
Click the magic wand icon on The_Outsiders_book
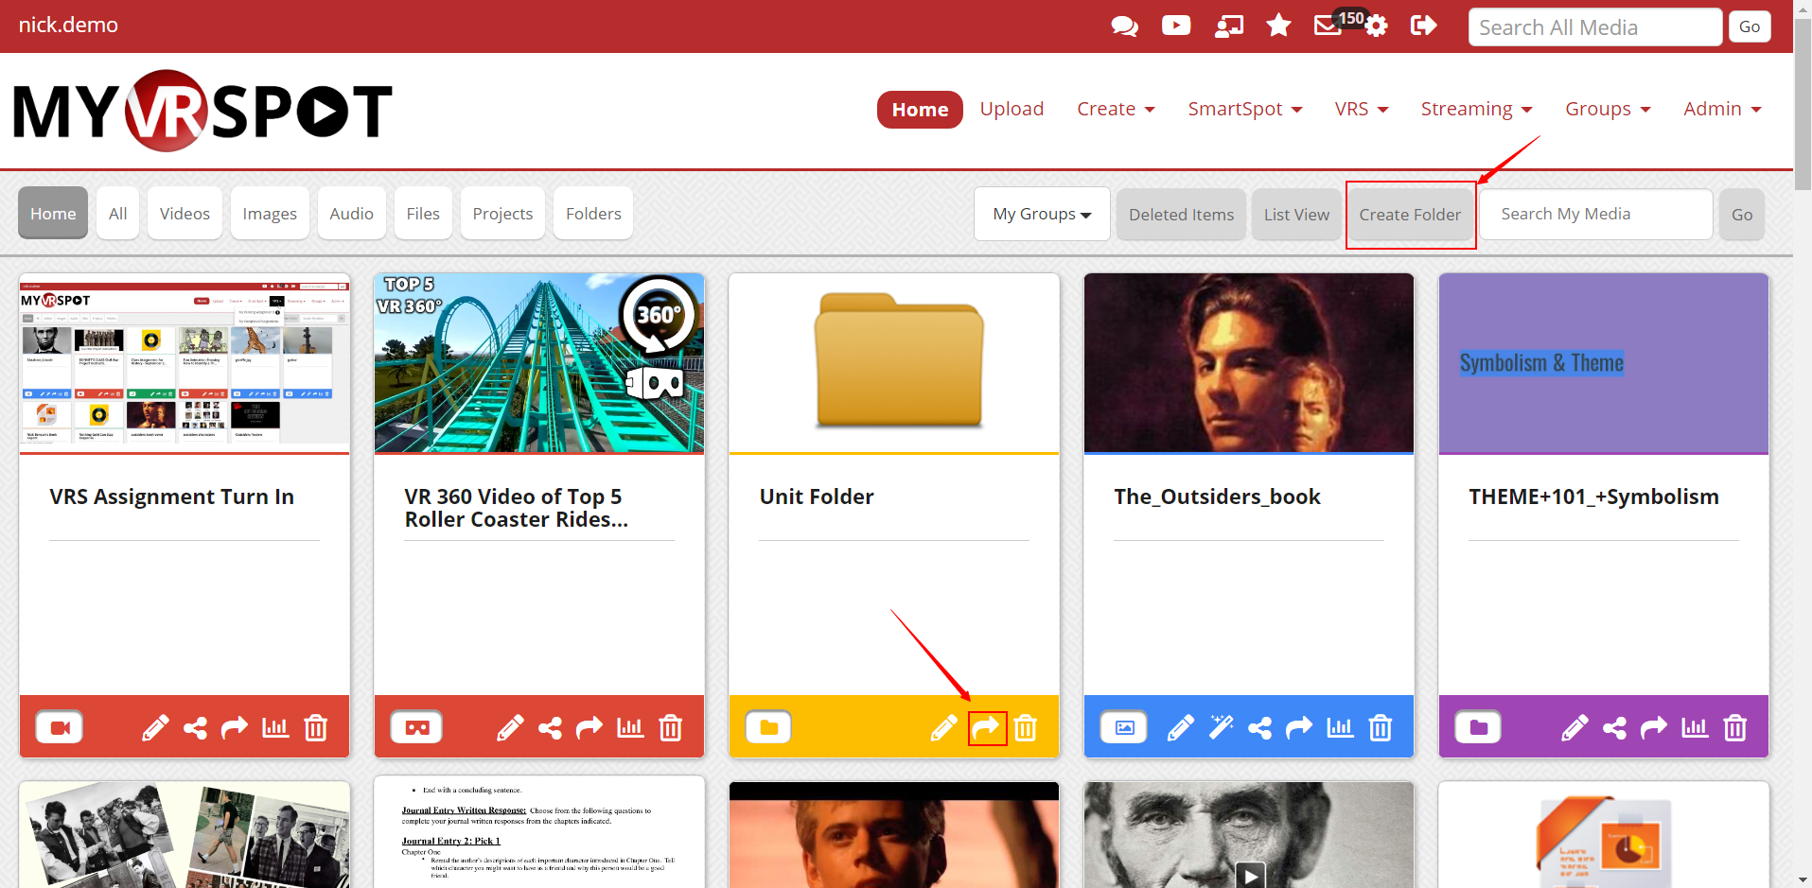coord(1221,728)
